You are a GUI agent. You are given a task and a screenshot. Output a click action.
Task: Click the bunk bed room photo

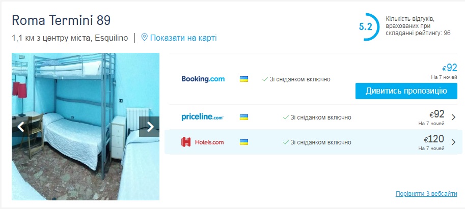(86, 127)
